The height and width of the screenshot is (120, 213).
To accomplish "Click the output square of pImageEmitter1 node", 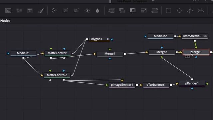I will pos(137,85).
